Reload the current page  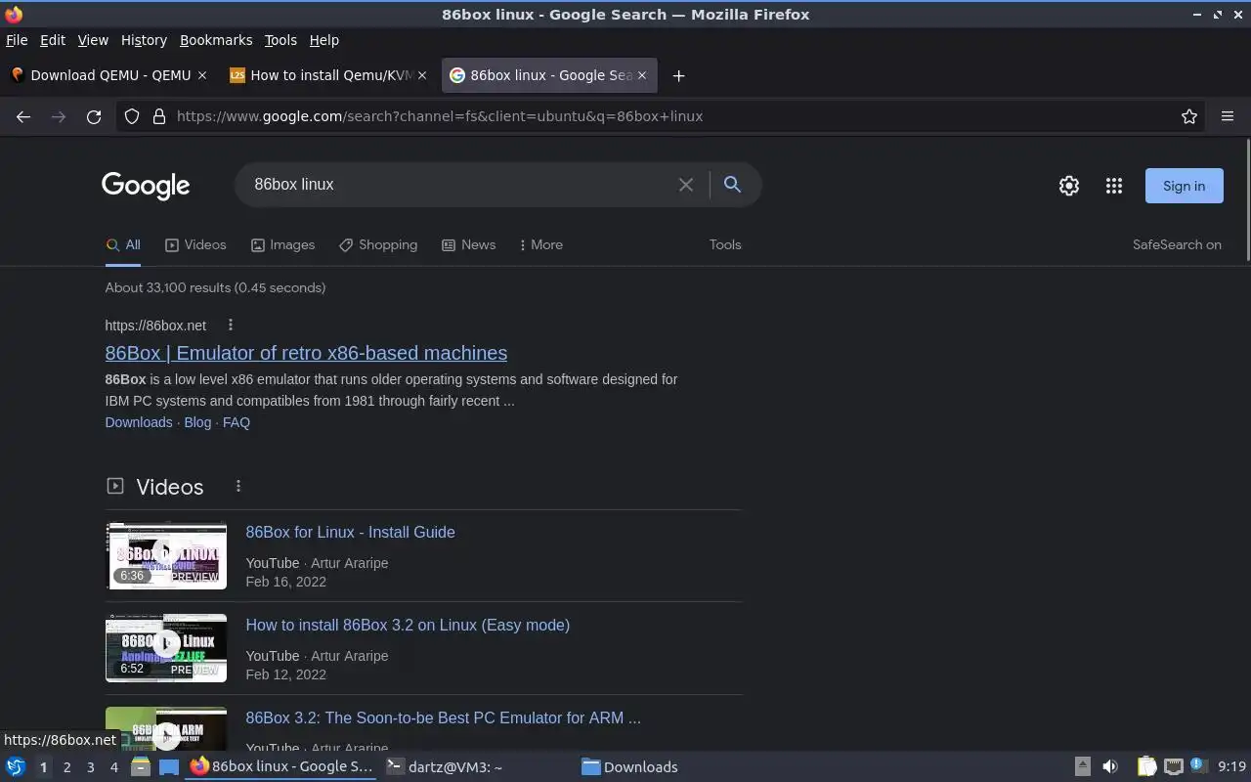[x=94, y=116]
